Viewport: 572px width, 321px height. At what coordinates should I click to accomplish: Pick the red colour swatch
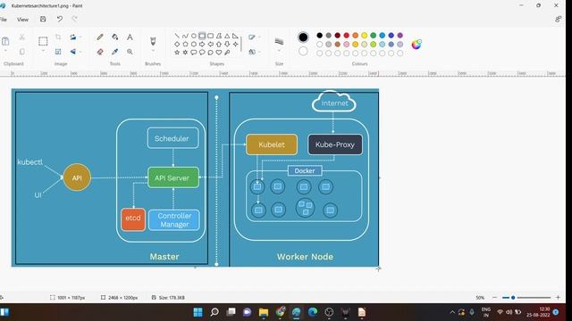(347, 36)
